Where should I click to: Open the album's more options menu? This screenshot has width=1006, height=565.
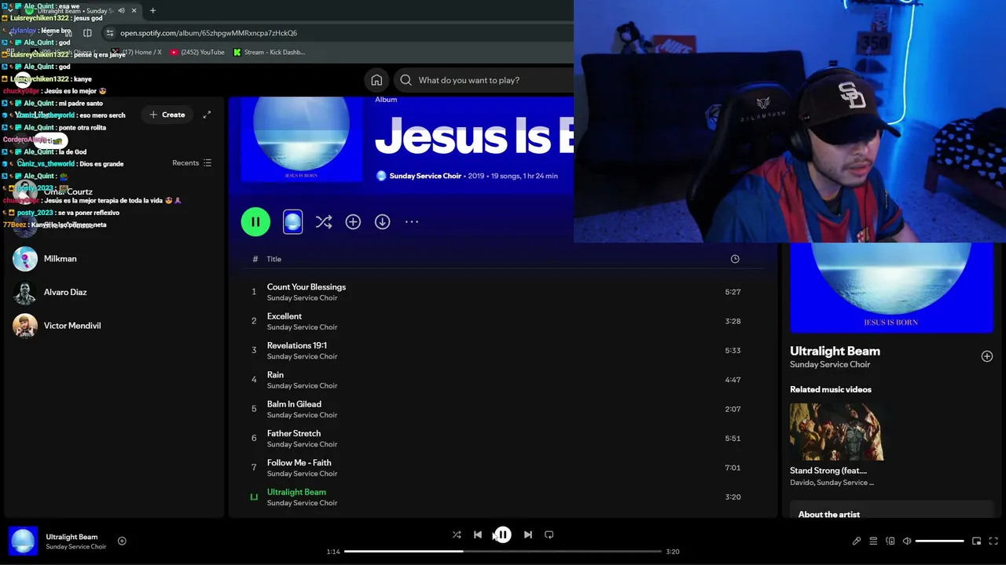(412, 222)
